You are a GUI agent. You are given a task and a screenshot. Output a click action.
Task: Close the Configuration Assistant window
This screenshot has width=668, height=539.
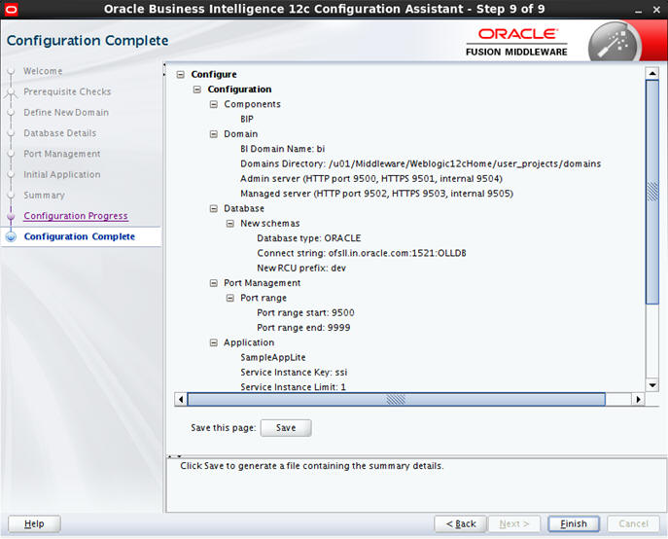click(x=656, y=10)
